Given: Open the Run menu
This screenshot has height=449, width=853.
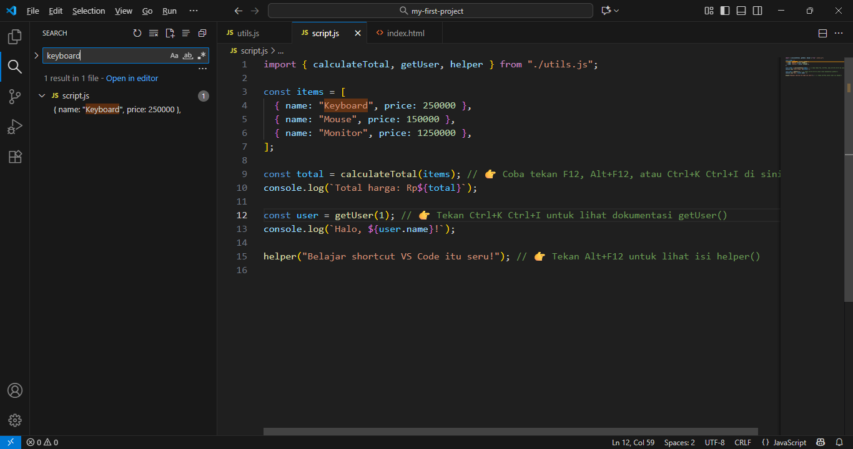Looking at the screenshot, I should tap(169, 11).
